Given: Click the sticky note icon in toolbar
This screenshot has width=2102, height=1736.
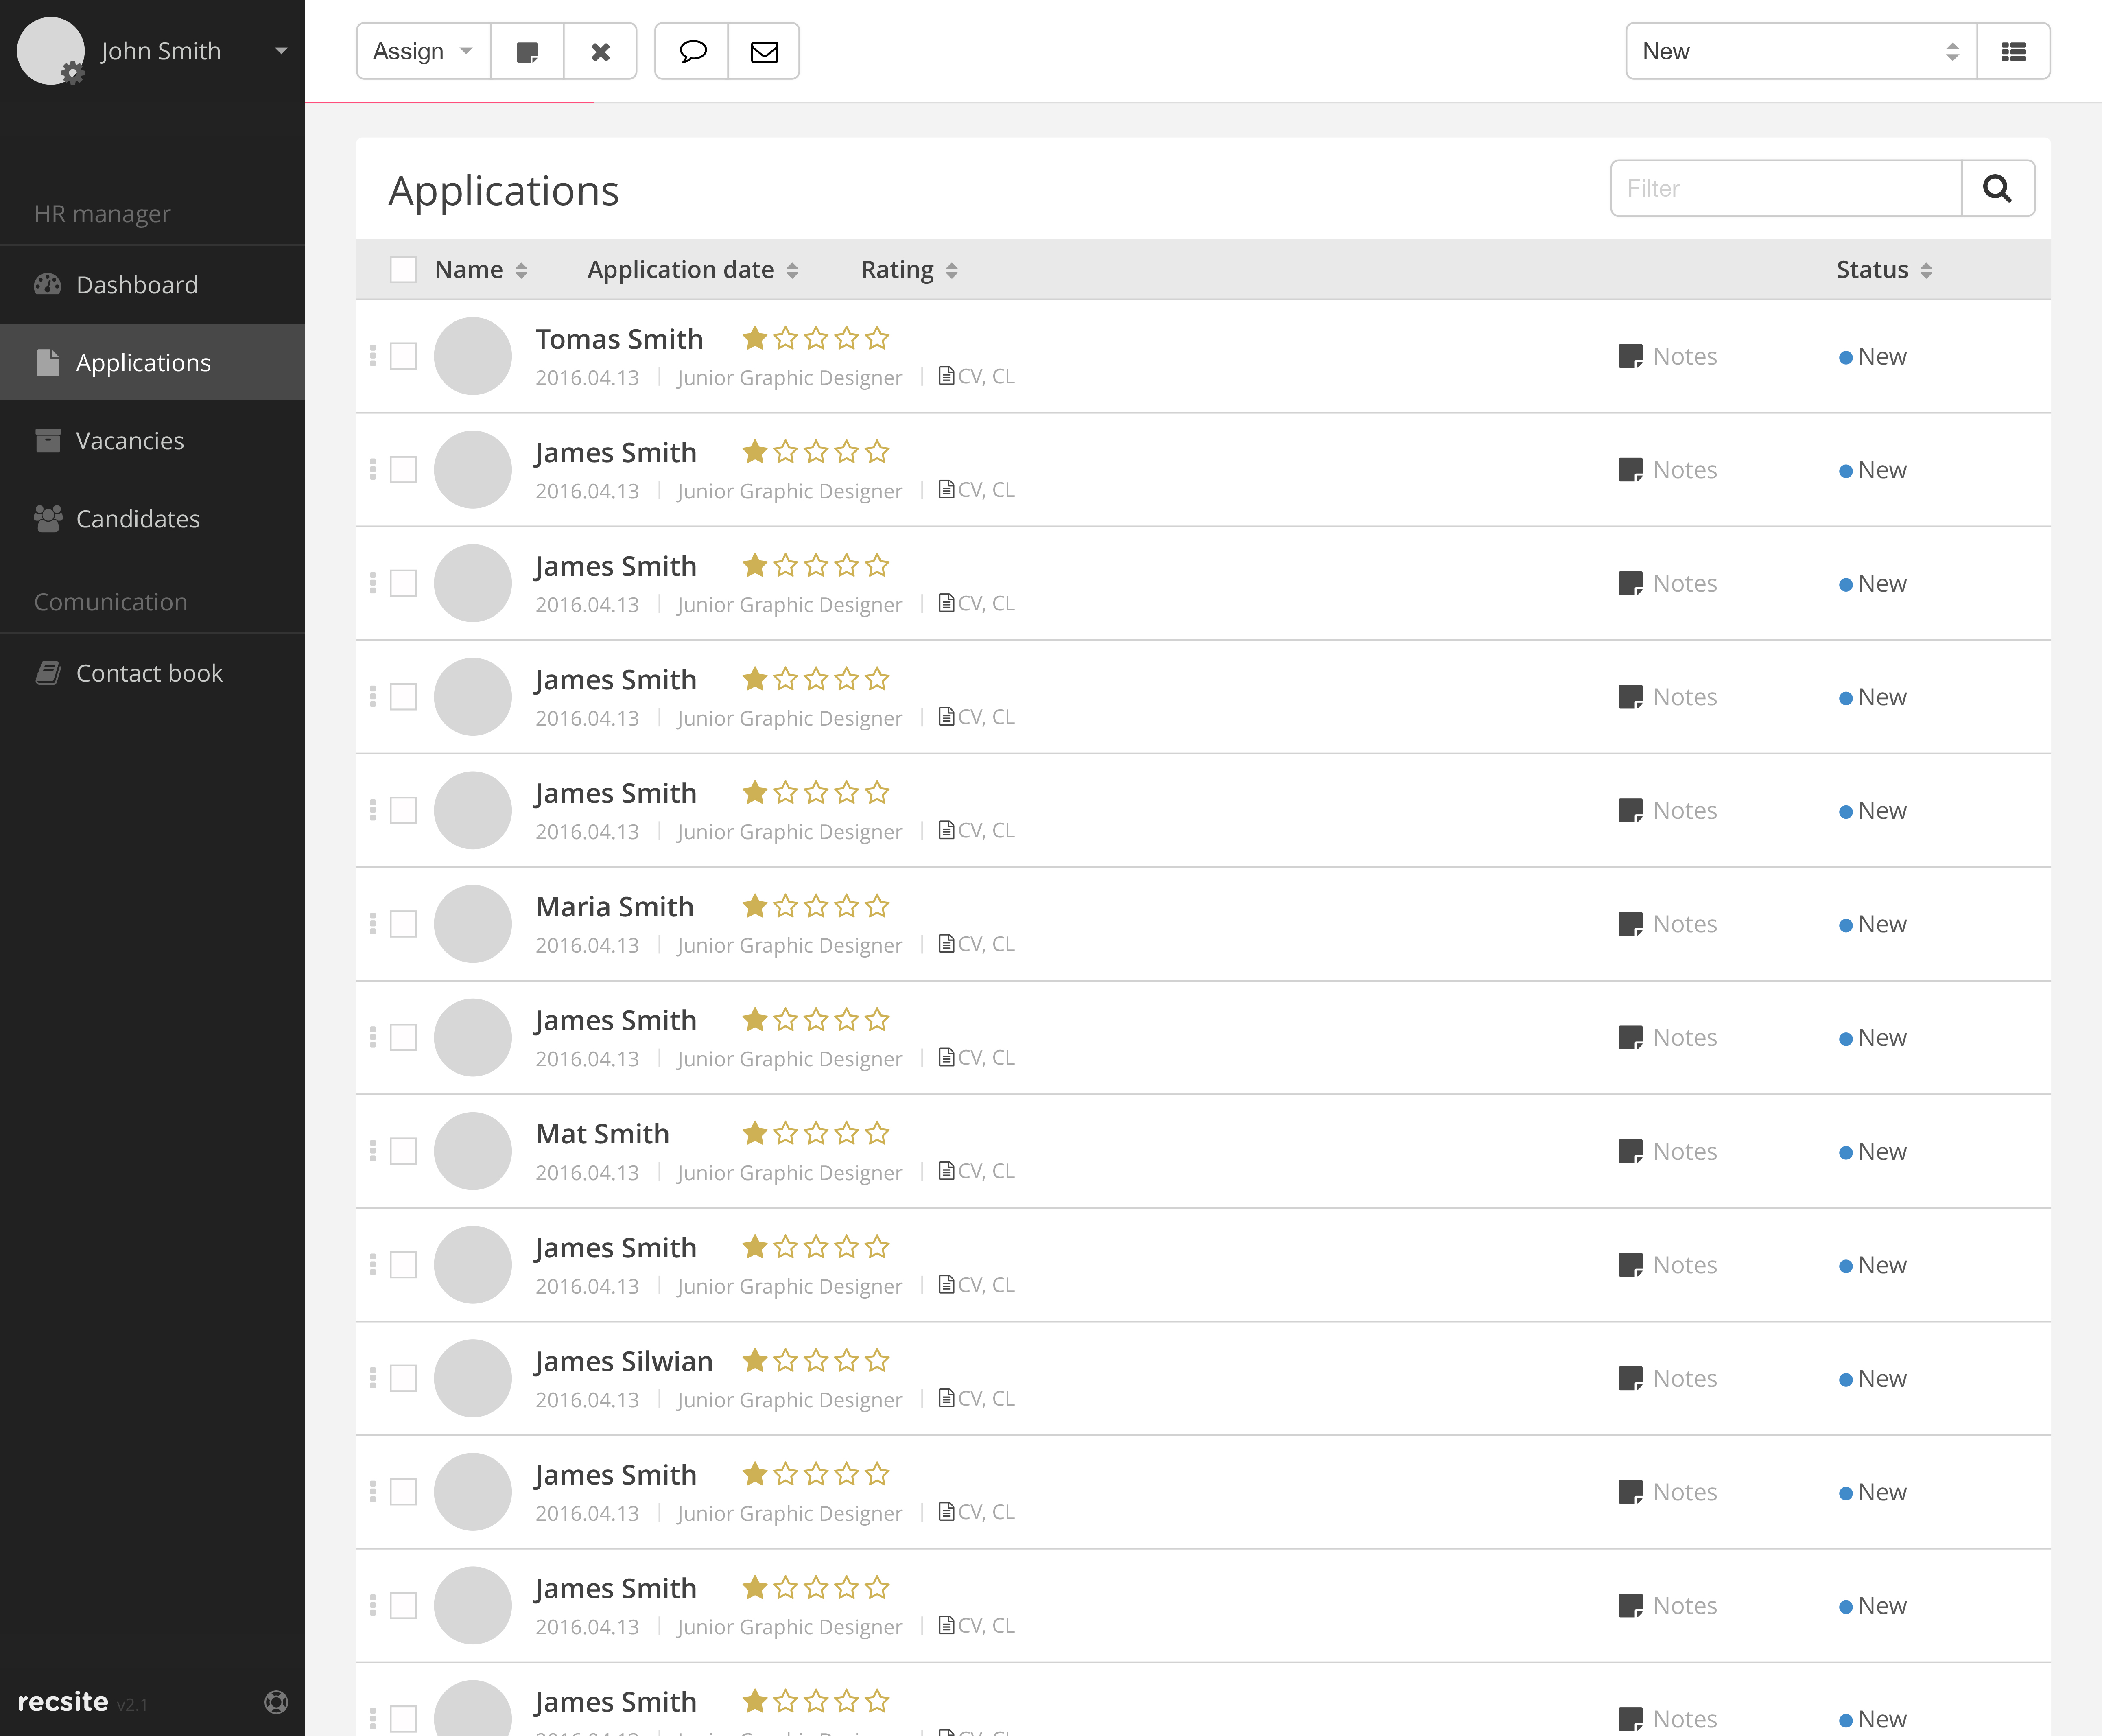Looking at the screenshot, I should click(527, 52).
